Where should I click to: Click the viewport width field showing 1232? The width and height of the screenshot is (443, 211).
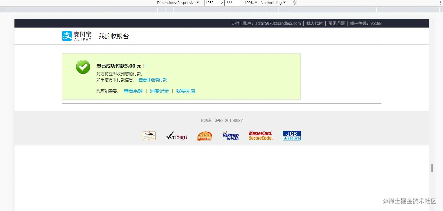click(212, 3)
